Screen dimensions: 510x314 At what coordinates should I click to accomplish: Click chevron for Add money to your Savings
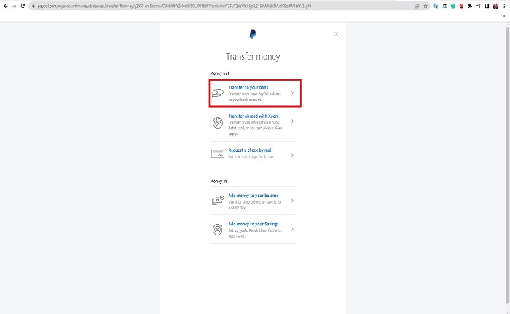[x=292, y=229]
